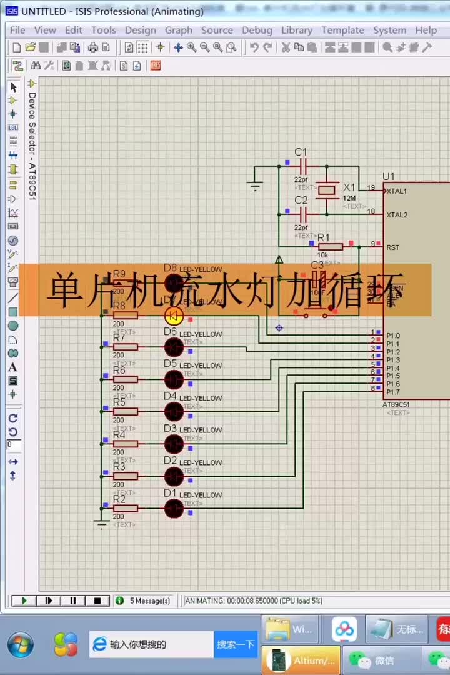Click the Undo arrow icon
Image resolution: width=450 pixels, height=675 pixels.
click(254, 47)
